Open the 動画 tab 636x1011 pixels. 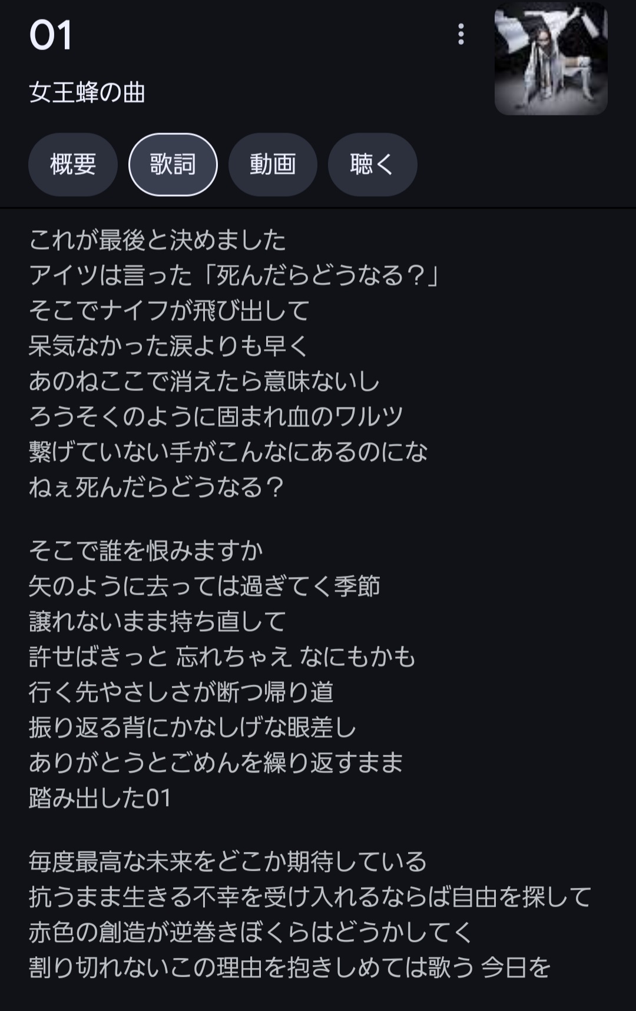[273, 164]
